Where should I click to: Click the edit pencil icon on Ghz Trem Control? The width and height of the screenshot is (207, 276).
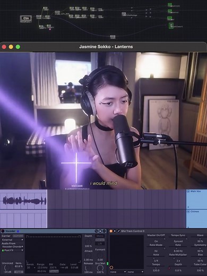[118, 231]
